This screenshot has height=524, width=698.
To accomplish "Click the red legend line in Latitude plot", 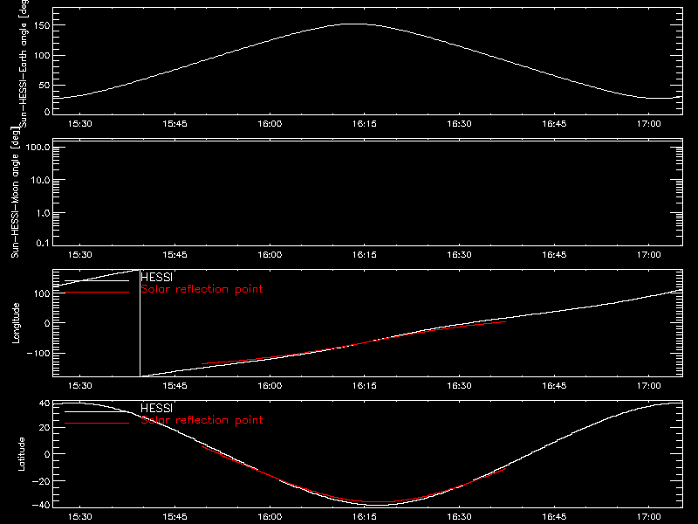I will (97, 424).
